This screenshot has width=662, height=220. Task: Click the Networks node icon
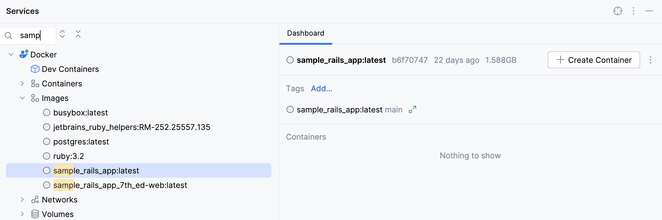(x=35, y=199)
